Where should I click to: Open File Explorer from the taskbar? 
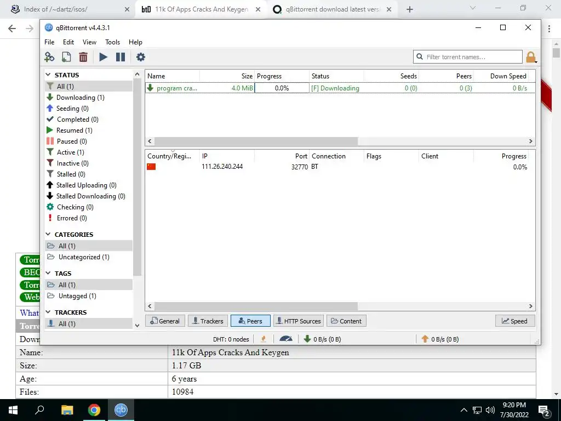point(67,410)
